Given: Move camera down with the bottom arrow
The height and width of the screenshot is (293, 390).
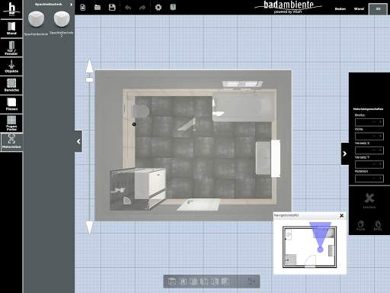Looking at the screenshot, I should tap(89, 227).
